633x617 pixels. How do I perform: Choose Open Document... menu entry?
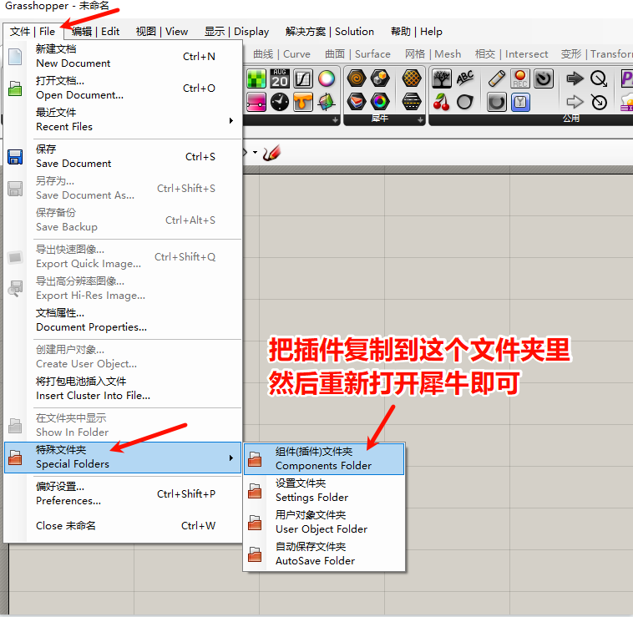(124, 88)
